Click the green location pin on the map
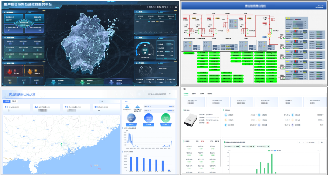This screenshot has width=329, height=176. (62, 144)
